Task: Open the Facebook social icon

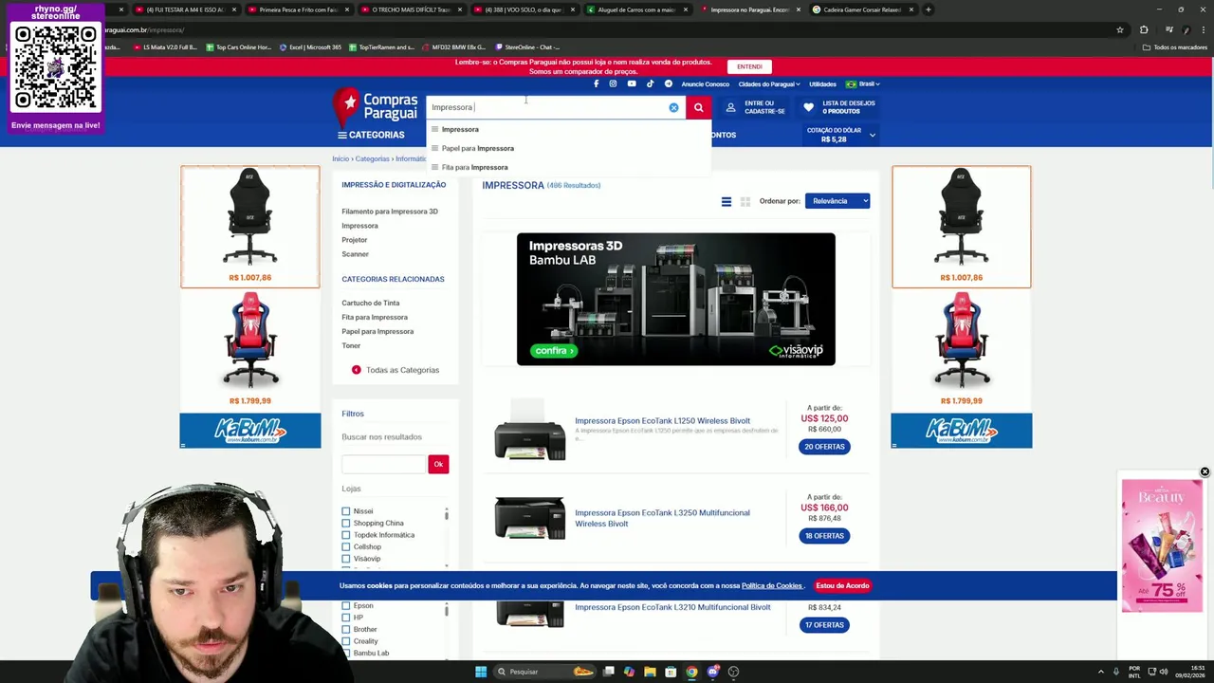Action: tap(596, 83)
